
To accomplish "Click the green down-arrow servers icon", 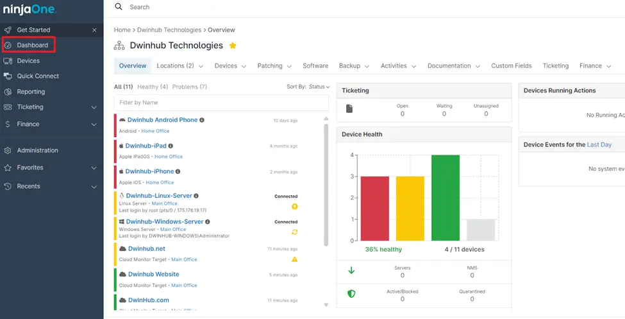I will pos(351,271).
